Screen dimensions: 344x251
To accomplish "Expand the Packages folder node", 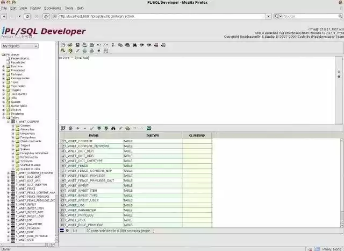I will [x=4, y=74].
